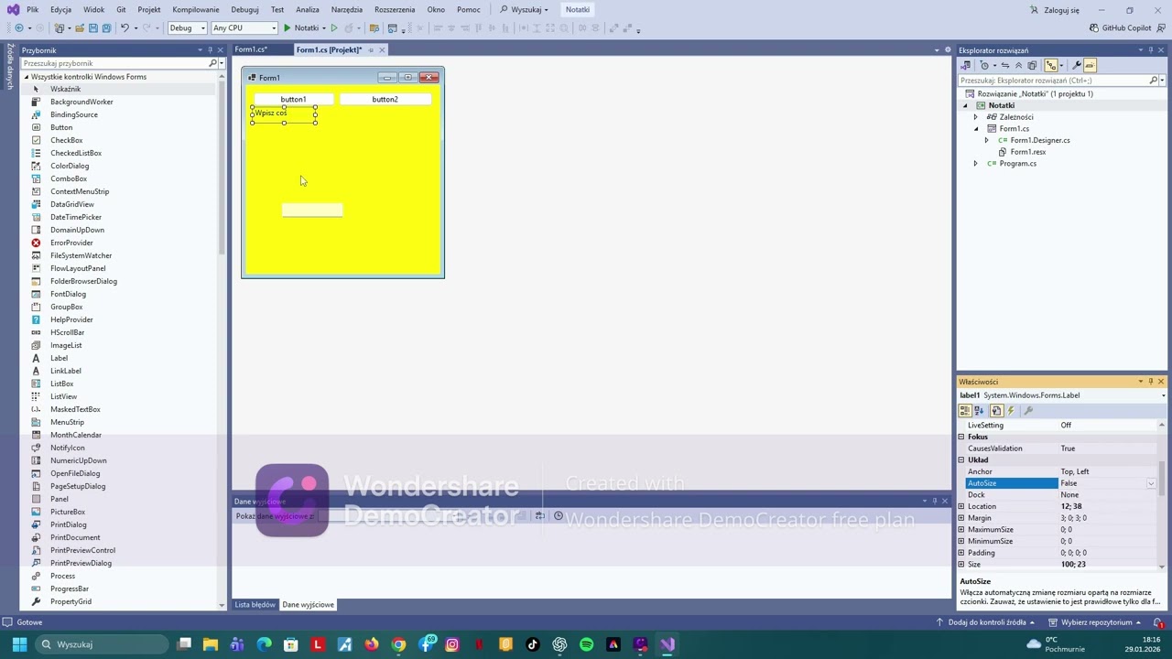Expand Location property
This screenshot has height=659, width=1172.
(x=961, y=506)
